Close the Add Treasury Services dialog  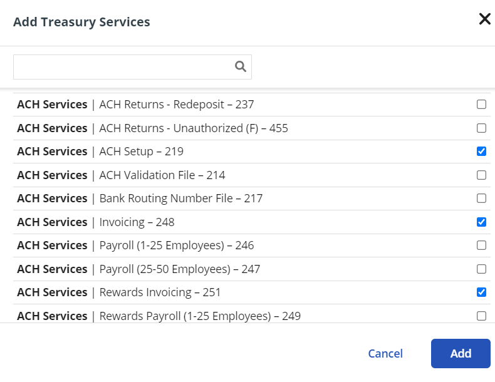point(484,19)
